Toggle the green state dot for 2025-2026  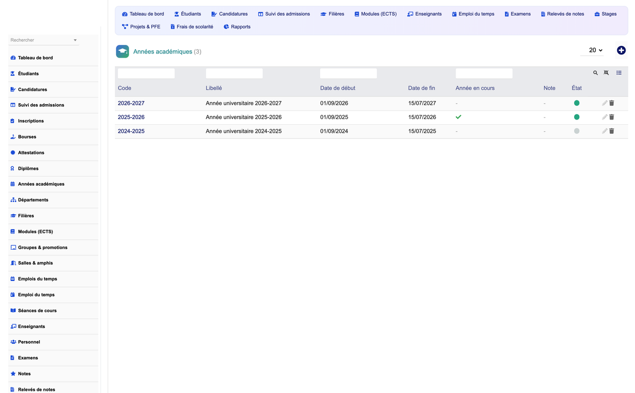577,117
